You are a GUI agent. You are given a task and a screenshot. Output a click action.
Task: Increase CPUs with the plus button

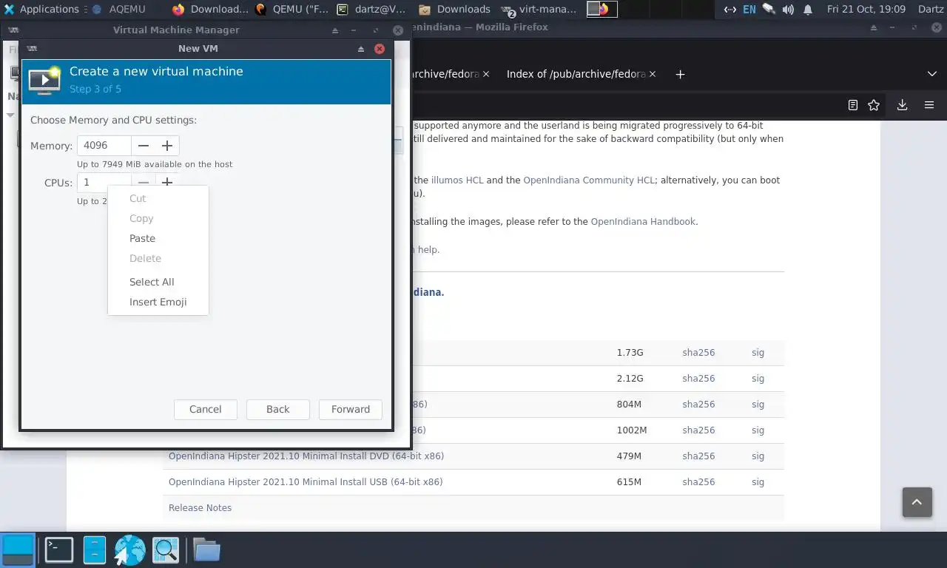(167, 182)
